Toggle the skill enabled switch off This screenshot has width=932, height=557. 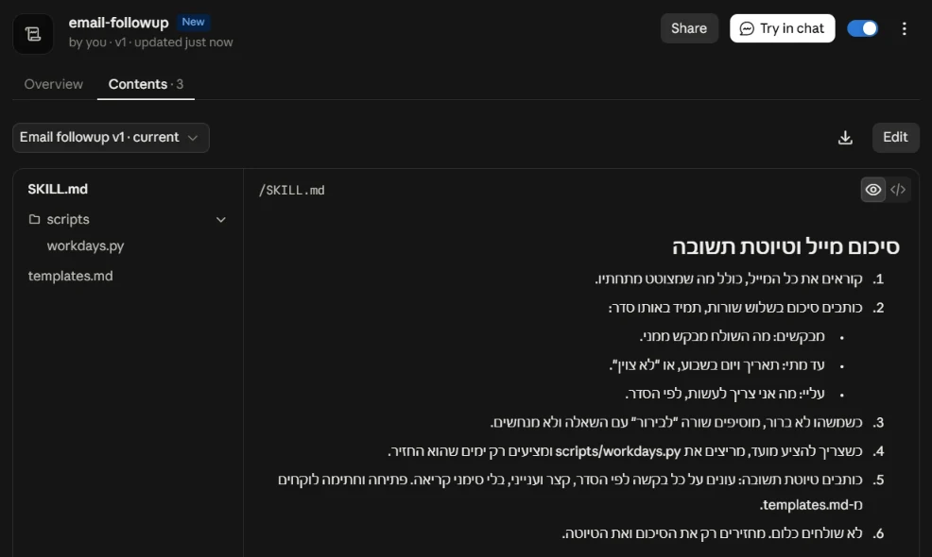pyautogui.click(x=862, y=28)
